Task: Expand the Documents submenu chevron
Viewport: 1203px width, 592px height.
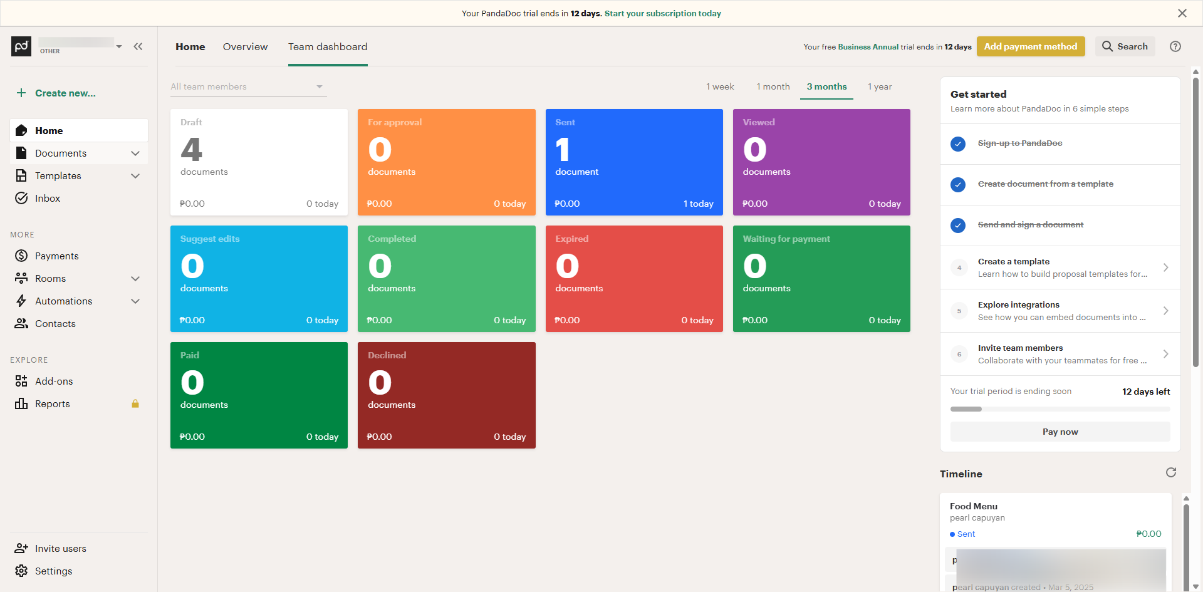Action: (135, 153)
